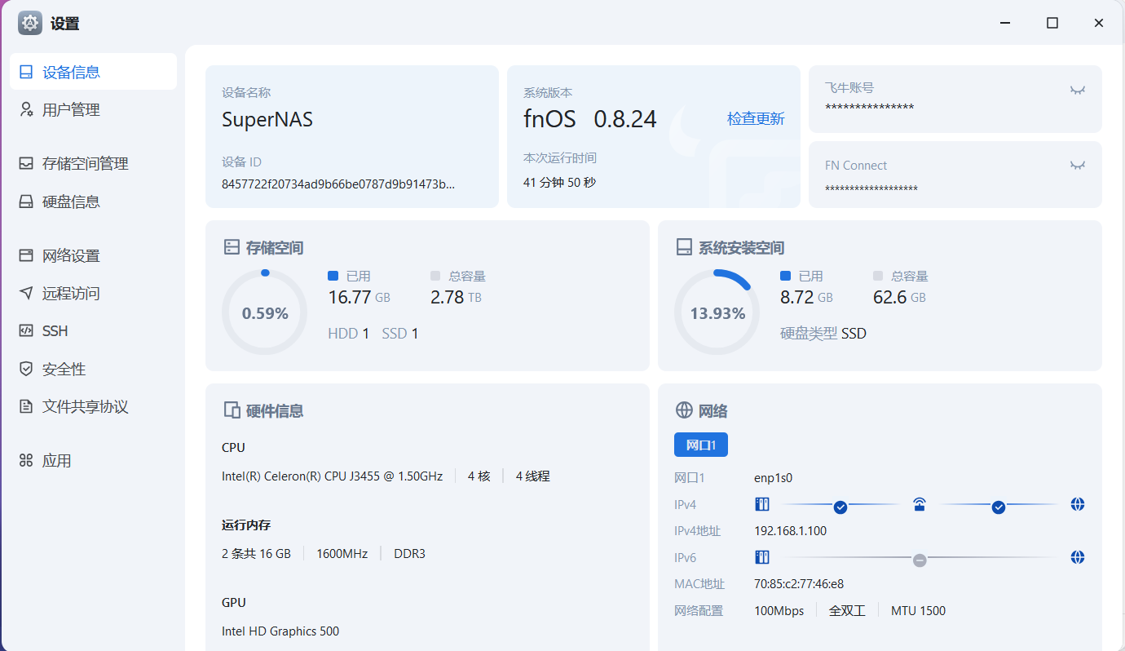Click first IPv4 connection check mark
Screen dimensions: 1125x651
coord(840,507)
